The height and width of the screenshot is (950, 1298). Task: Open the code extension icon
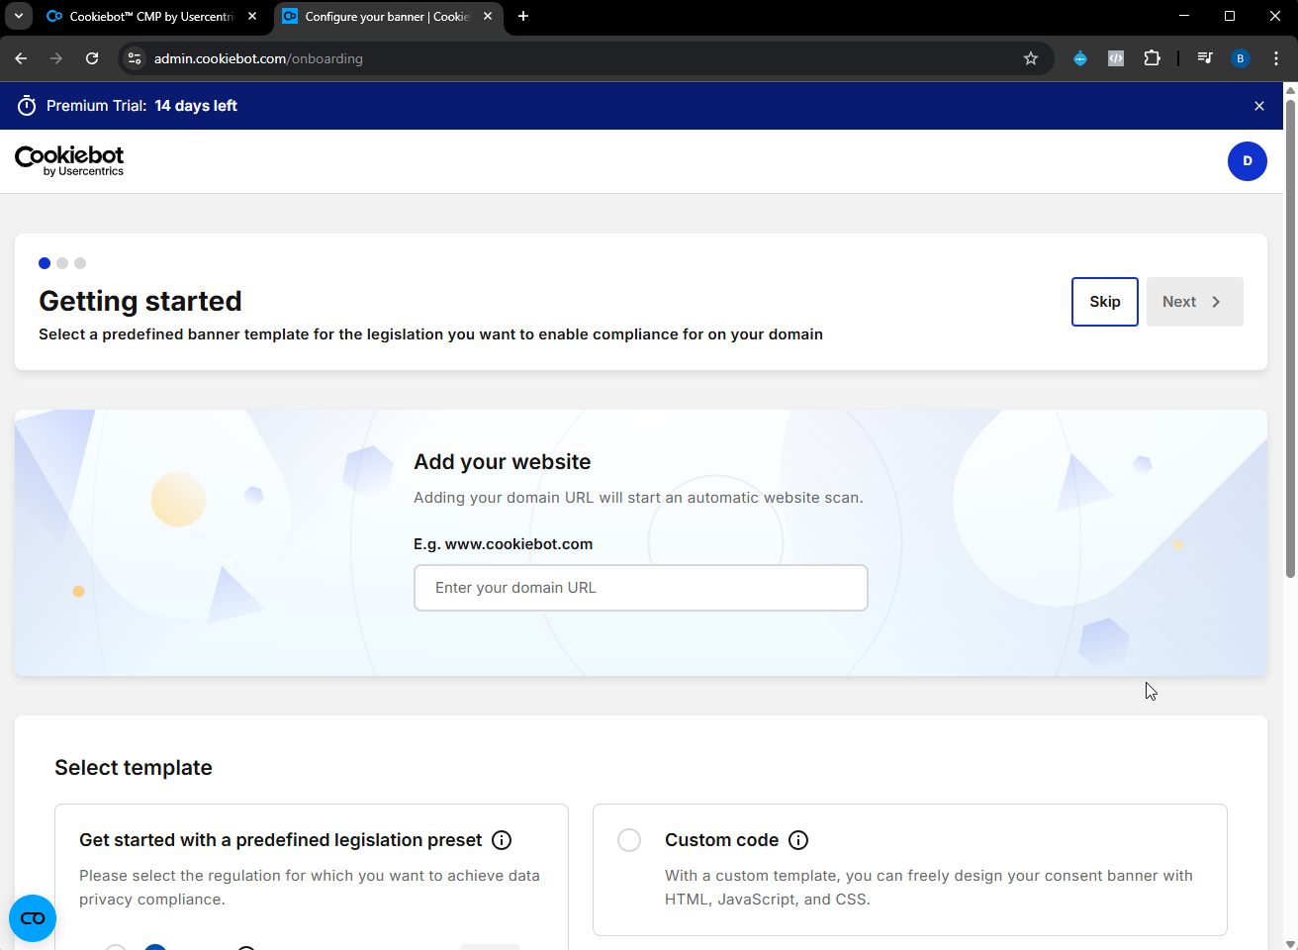pyautogui.click(x=1116, y=58)
